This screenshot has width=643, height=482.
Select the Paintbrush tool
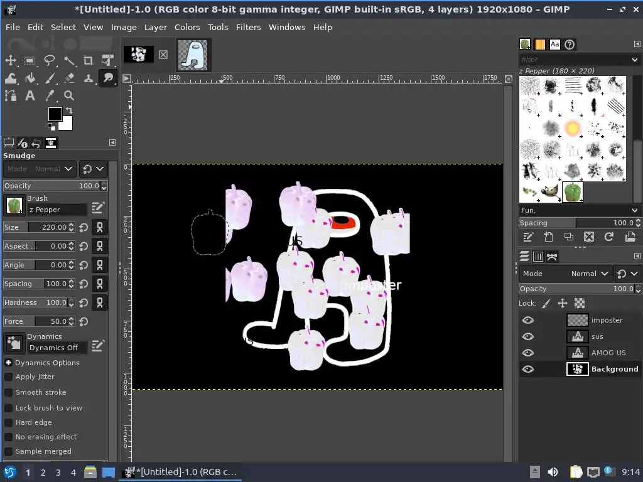click(x=50, y=78)
